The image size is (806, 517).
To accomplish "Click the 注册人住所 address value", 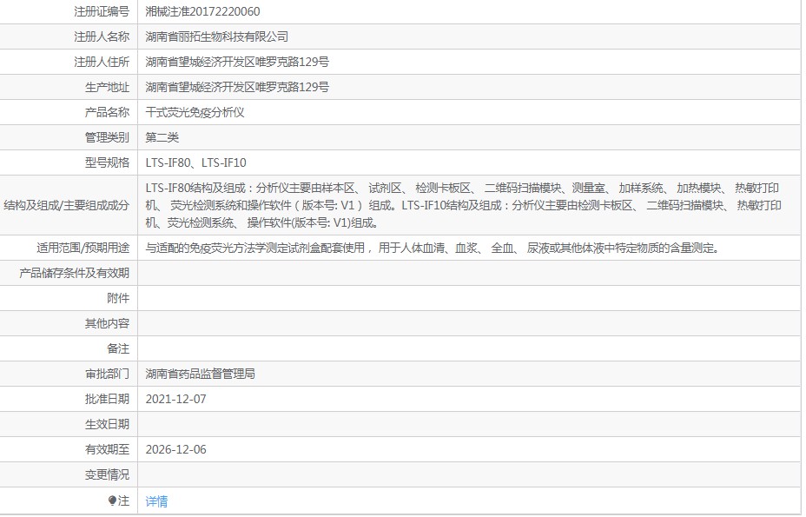I will tap(237, 62).
